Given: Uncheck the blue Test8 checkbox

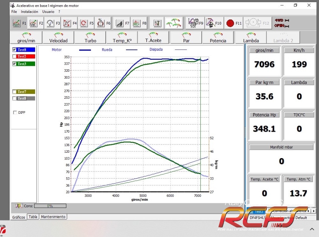Looking at the screenshot, I should [x=14, y=50].
